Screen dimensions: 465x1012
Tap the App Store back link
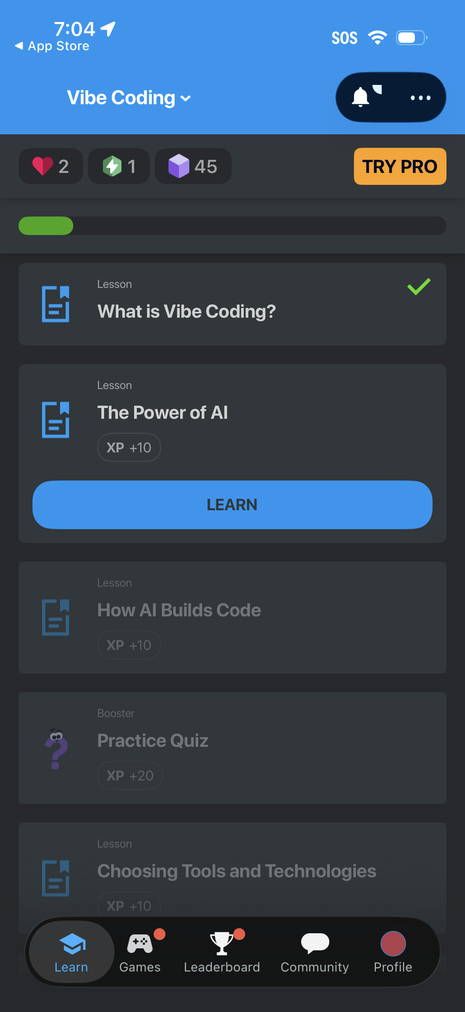[x=52, y=46]
